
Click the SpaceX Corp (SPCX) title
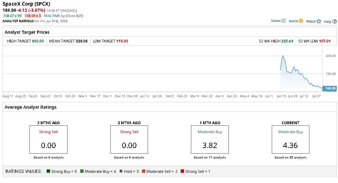pyautogui.click(x=26, y=4)
